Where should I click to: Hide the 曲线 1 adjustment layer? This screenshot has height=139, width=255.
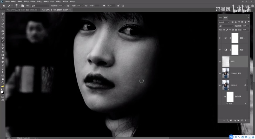220,38
